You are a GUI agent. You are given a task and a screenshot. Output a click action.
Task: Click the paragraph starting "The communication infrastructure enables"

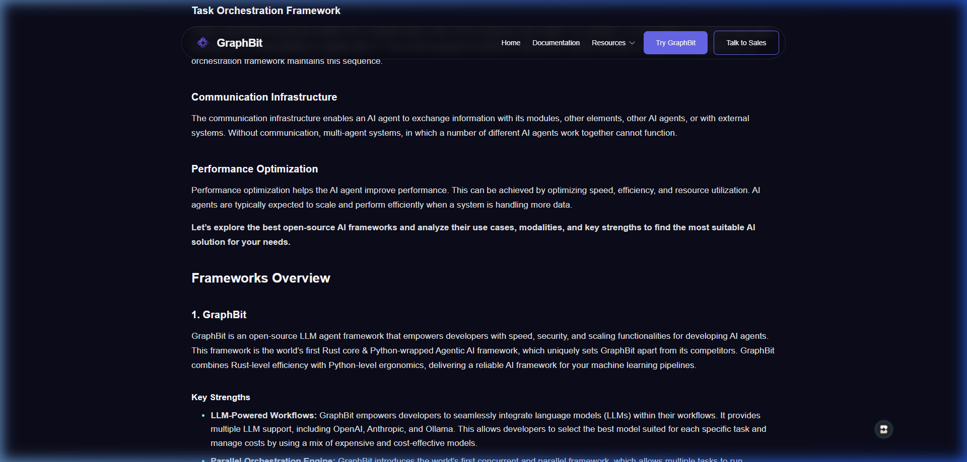(470, 126)
